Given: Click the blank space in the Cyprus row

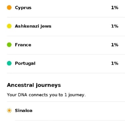Looking at the screenshot, I should 71,8.
